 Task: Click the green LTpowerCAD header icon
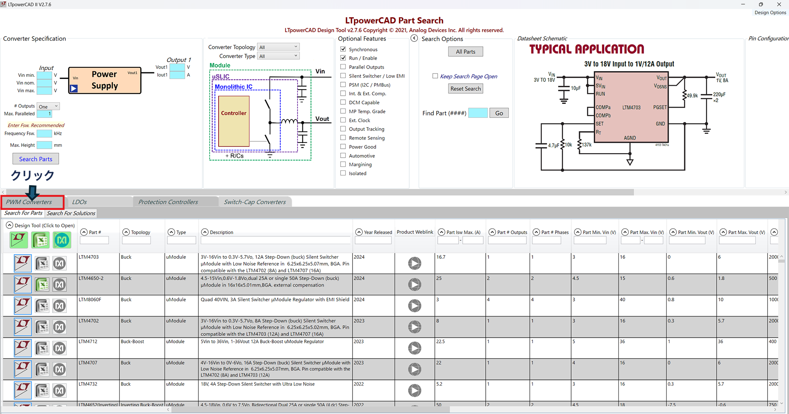(19, 240)
